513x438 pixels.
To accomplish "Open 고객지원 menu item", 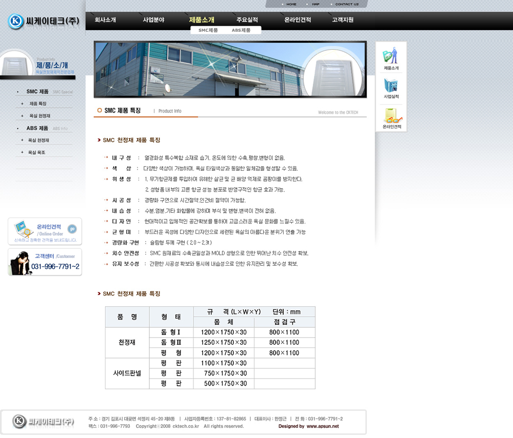I will [343, 20].
